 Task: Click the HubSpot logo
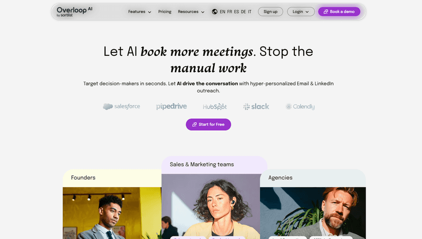(215, 107)
